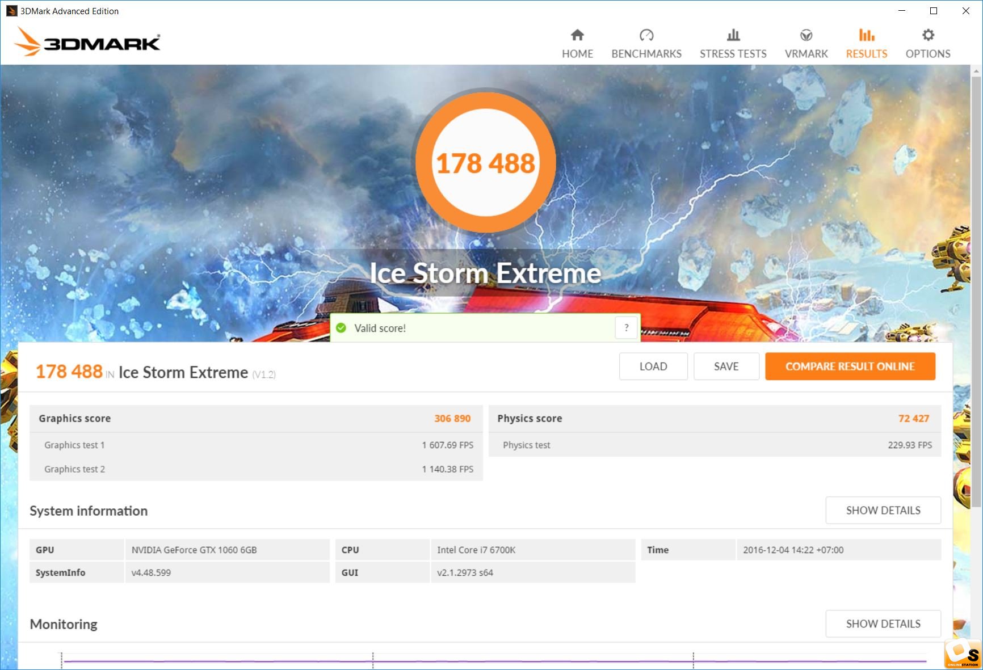Click the Physics score value 72 427
983x670 pixels.
coord(913,419)
